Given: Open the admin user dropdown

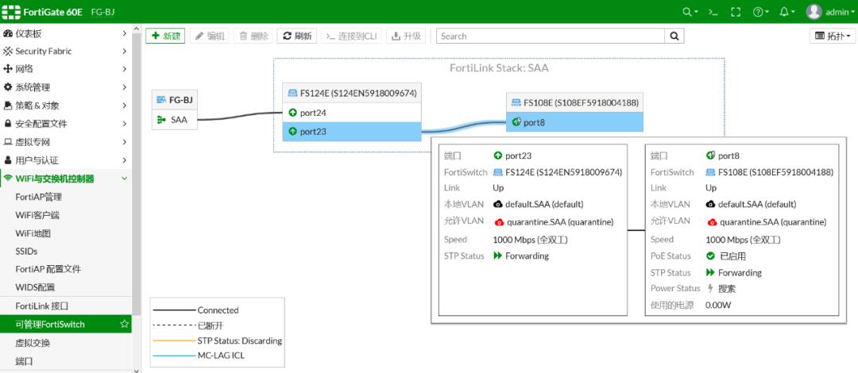Looking at the screenshot, I should (x=830, y=12).
